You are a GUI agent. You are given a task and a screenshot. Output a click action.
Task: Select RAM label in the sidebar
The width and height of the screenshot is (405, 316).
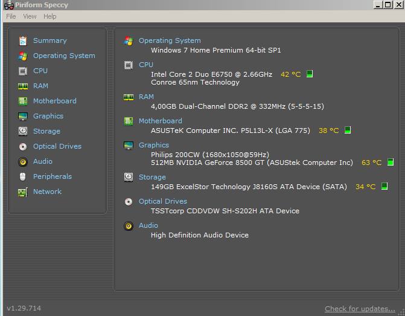click(40, 86)
